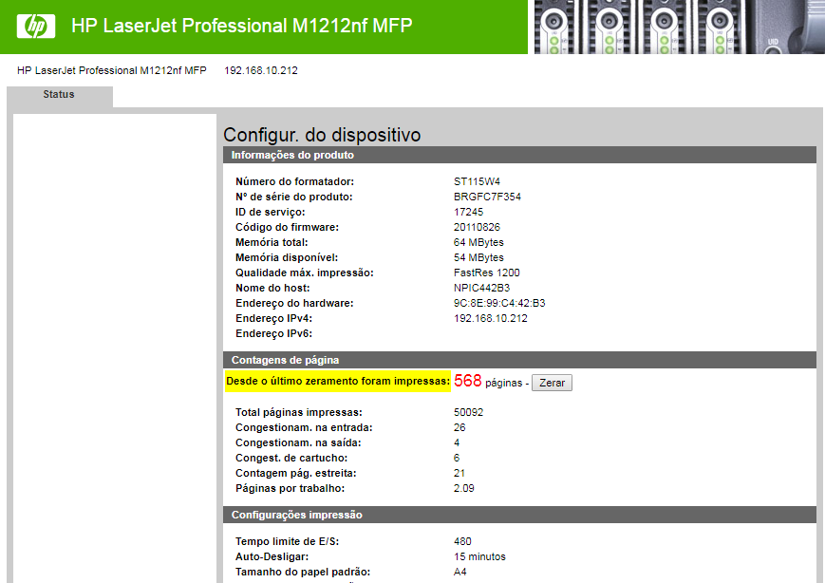Select the host name NPIC442B3
The width and height of the screenshot is (825, 583).
[482, 289]
